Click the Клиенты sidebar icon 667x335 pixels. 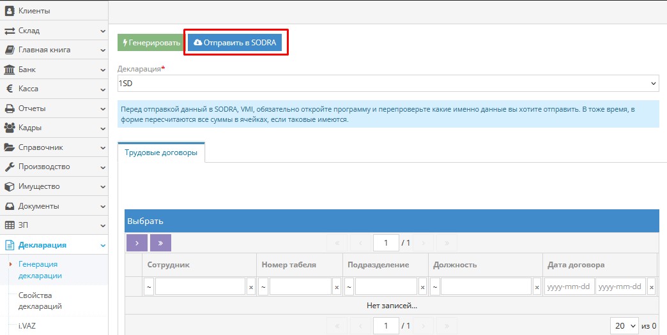click(10, 11)
